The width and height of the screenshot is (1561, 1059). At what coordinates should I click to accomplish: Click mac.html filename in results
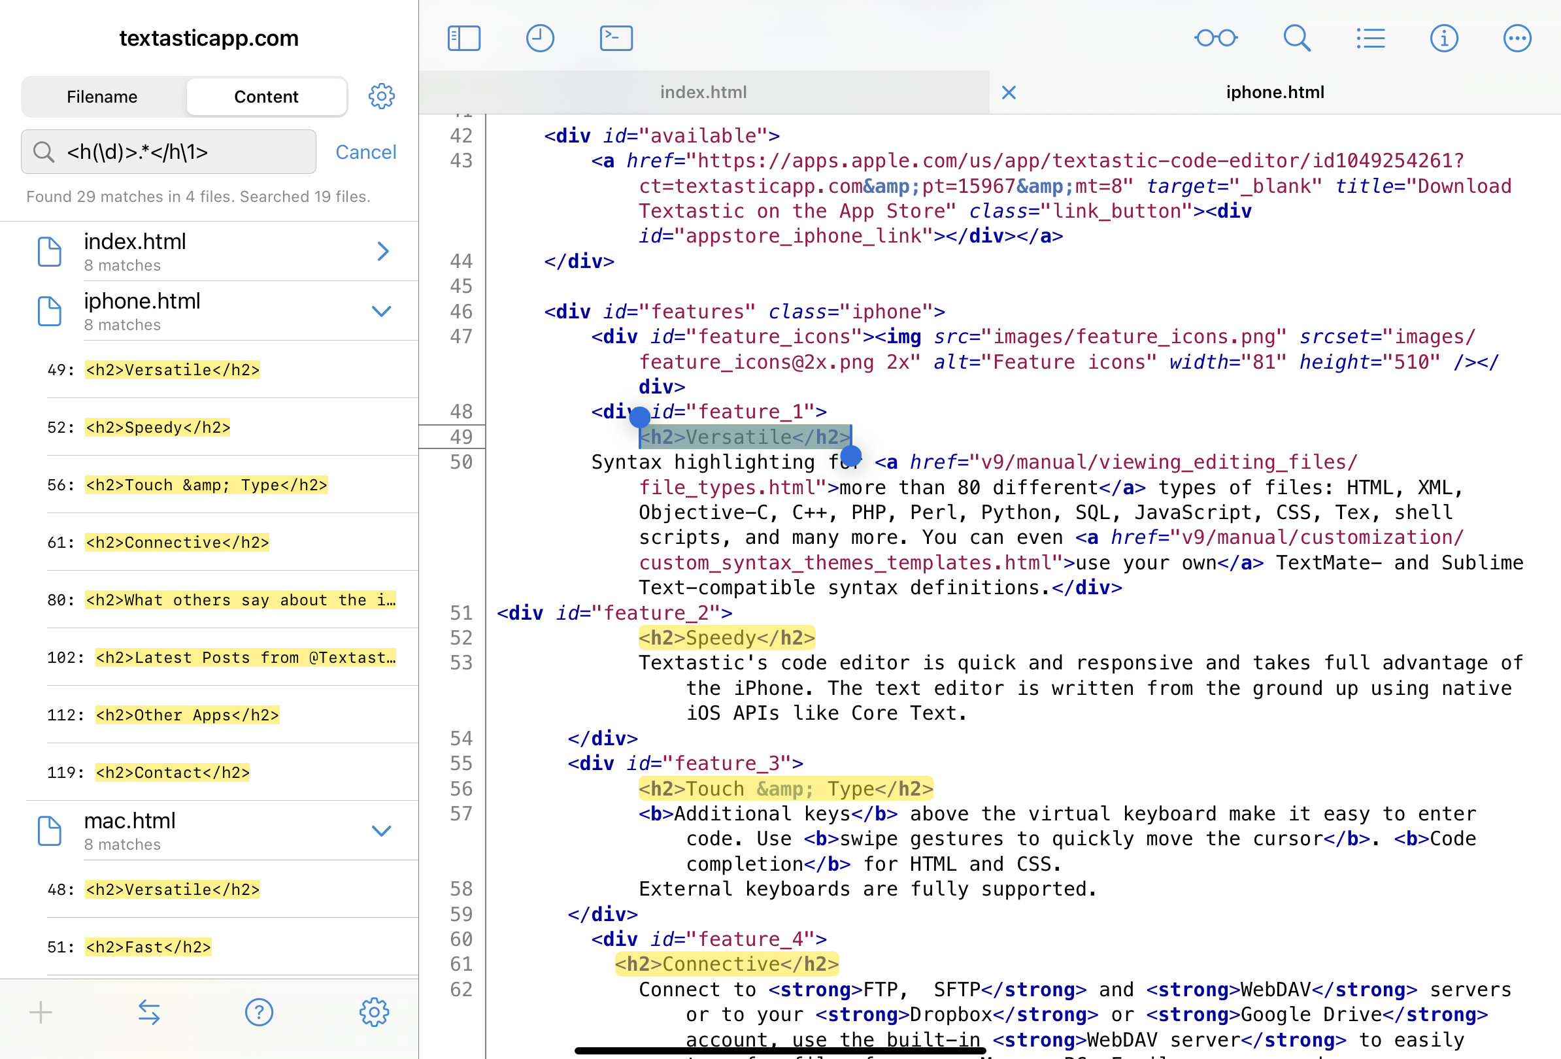tap(129, 821)
